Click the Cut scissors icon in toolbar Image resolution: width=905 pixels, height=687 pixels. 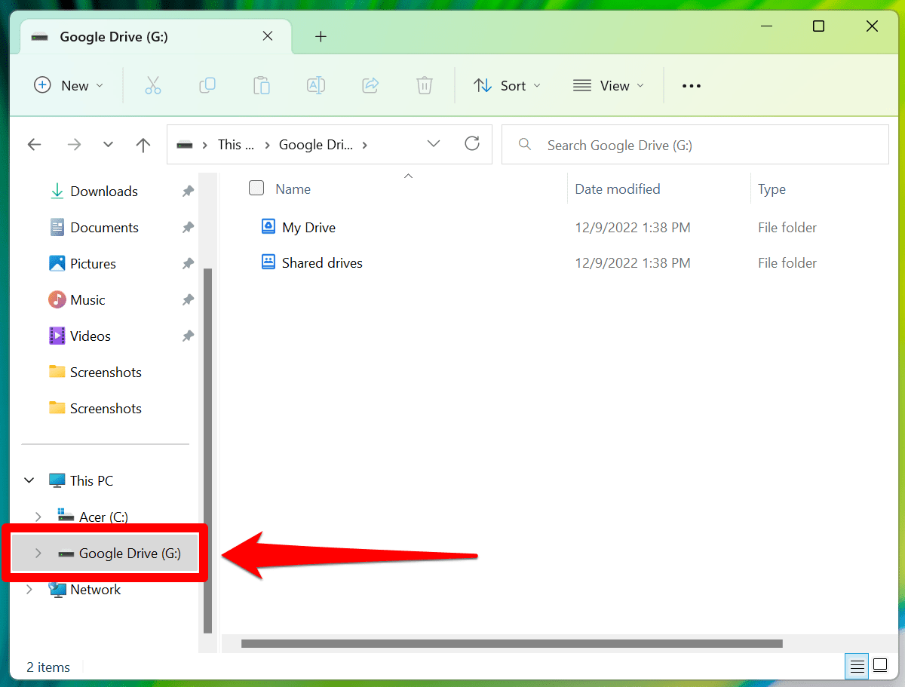pyautogui.click(x=153, y=85)
